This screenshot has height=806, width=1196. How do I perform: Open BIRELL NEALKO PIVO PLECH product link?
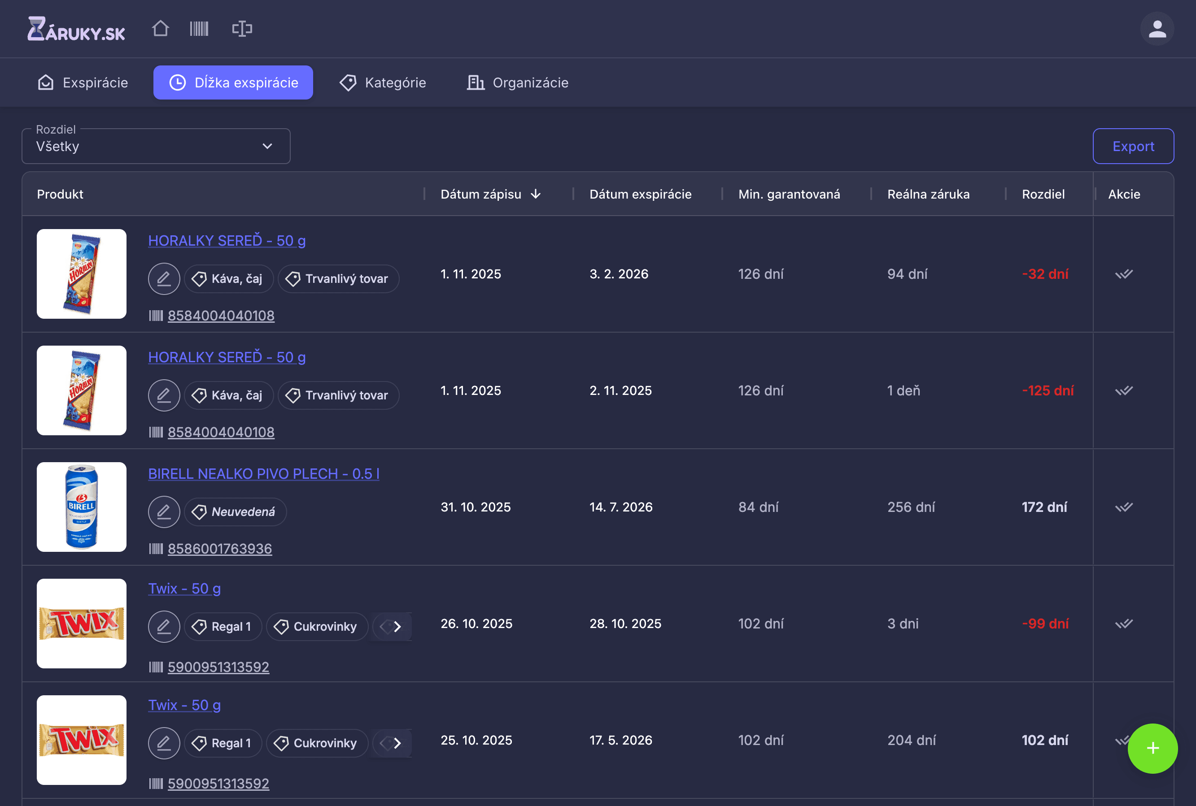[x=263, y=473]
